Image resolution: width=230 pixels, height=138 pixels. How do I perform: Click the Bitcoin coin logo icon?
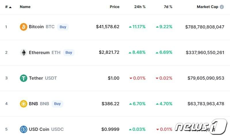pyautogui.click(x=24, y=27)
